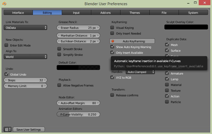
Task: Enable Release confirms checkbox
Action: pyautogui.click(x=112, y=95)
